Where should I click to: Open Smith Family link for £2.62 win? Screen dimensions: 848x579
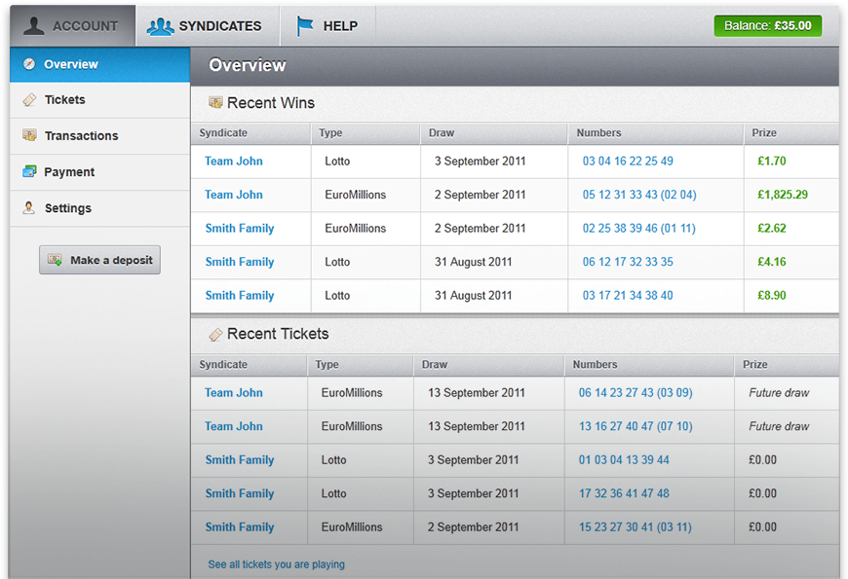pyautogui.click(x=240, y=229)
